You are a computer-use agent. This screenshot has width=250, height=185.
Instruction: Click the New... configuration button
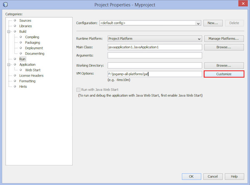pos(212,23)
